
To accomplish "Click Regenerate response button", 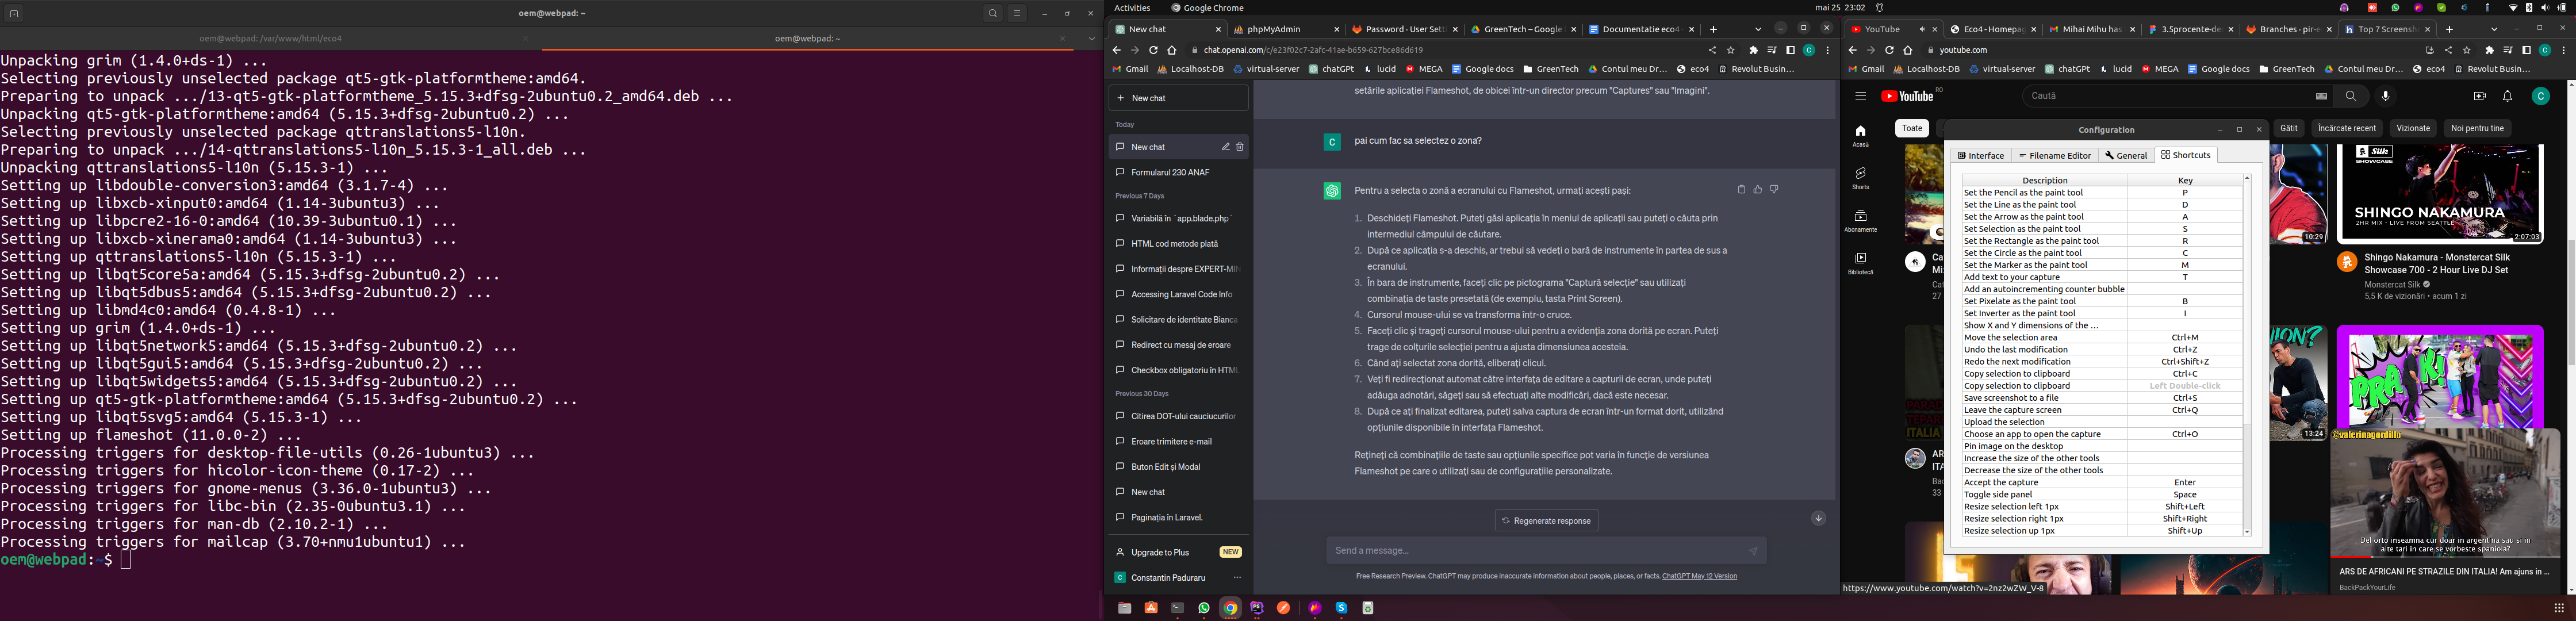I will (x=1546, y=521).
